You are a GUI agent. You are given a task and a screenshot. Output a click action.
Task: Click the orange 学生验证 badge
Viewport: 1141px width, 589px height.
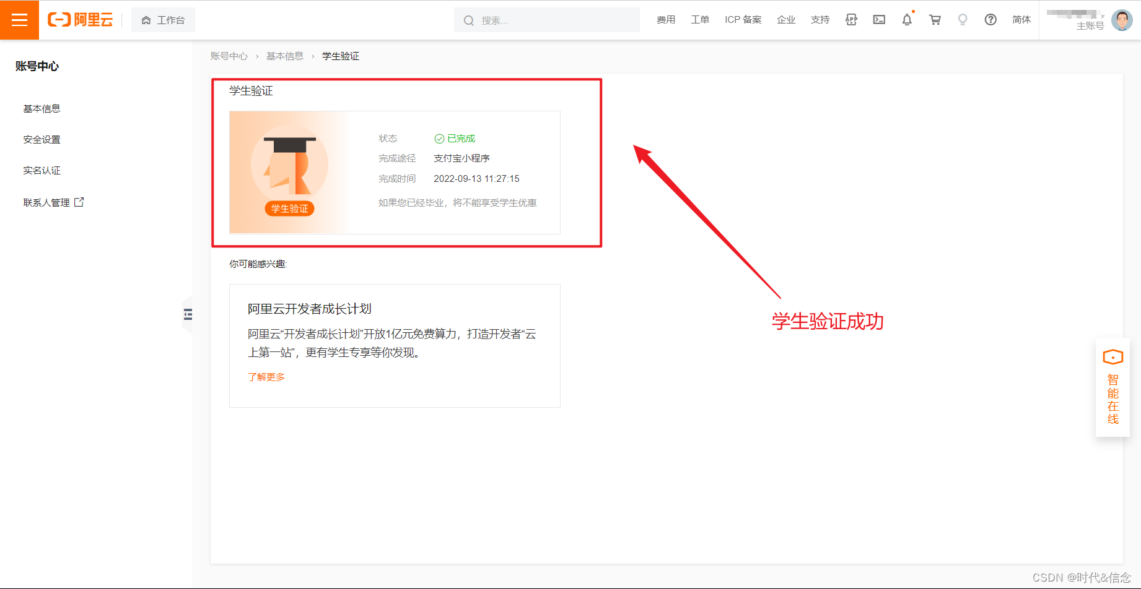289,209
